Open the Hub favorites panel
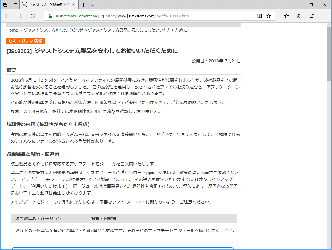The image size is (332, 250). 286,16
